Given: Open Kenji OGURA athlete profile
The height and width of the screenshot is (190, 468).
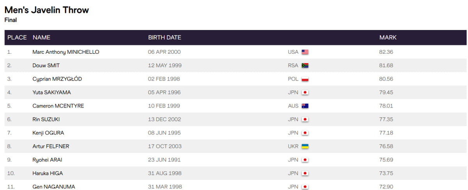Looking at the screenshot, I should coord(48,133).
